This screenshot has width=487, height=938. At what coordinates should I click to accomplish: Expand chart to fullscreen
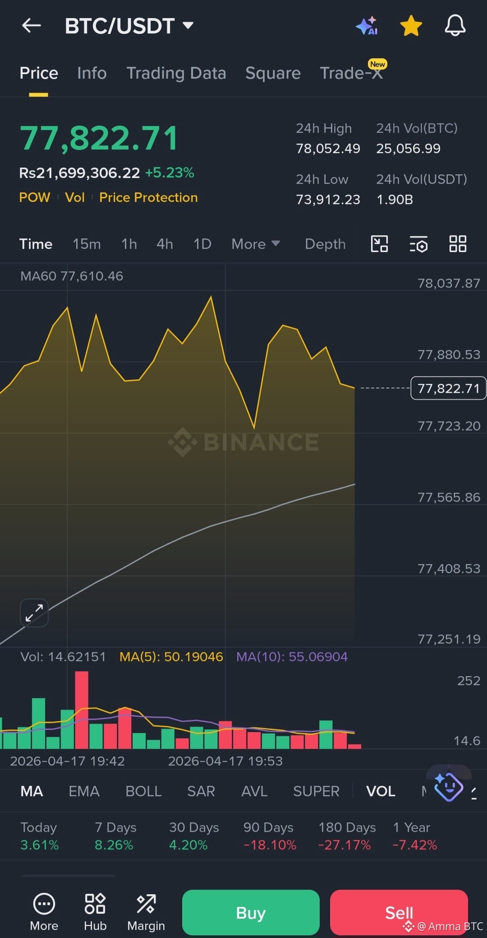(x=34, y=613)
